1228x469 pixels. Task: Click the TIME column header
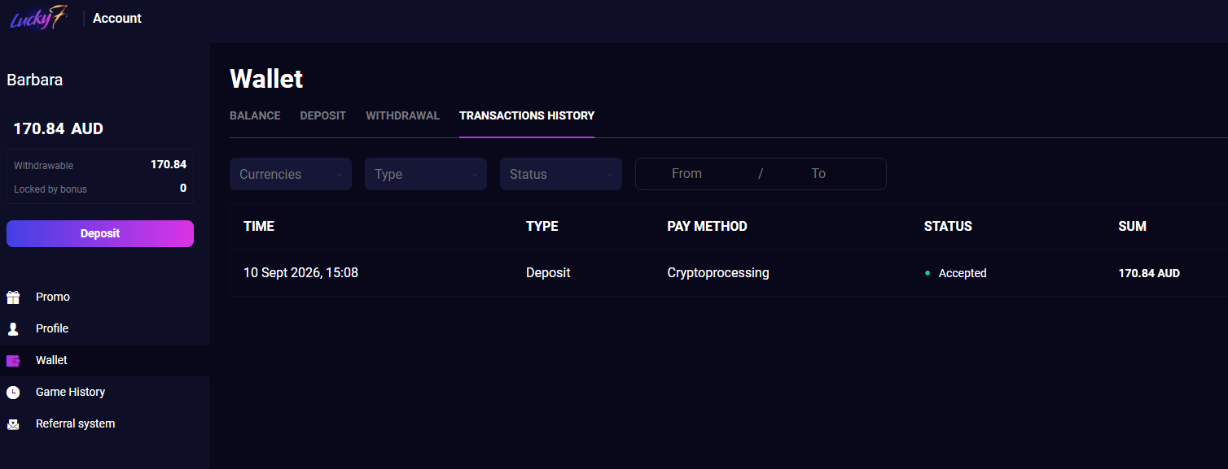coord(259,226)
